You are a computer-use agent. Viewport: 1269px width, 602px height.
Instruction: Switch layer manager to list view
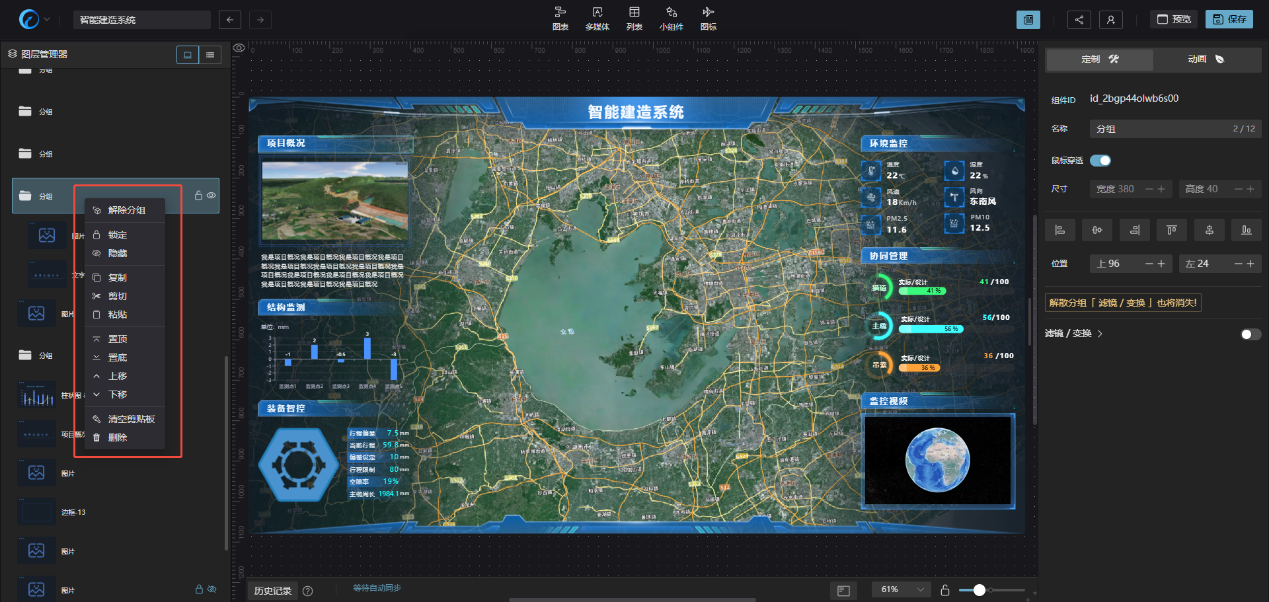point(210,55)
